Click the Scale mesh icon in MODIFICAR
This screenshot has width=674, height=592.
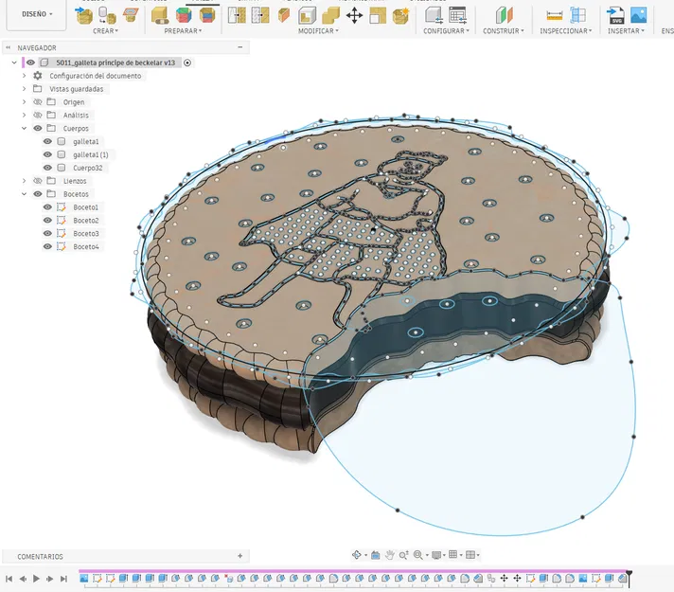[378, 16]
